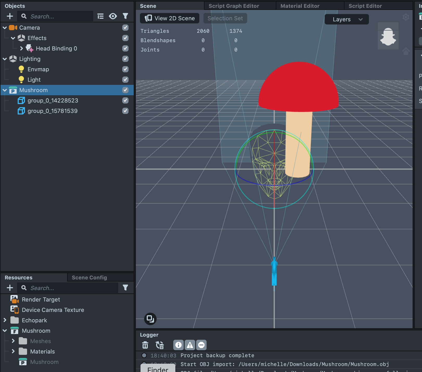422x372 pixels.
Task: Clear the Logger with the trash icon
Action: pos(145,345)
